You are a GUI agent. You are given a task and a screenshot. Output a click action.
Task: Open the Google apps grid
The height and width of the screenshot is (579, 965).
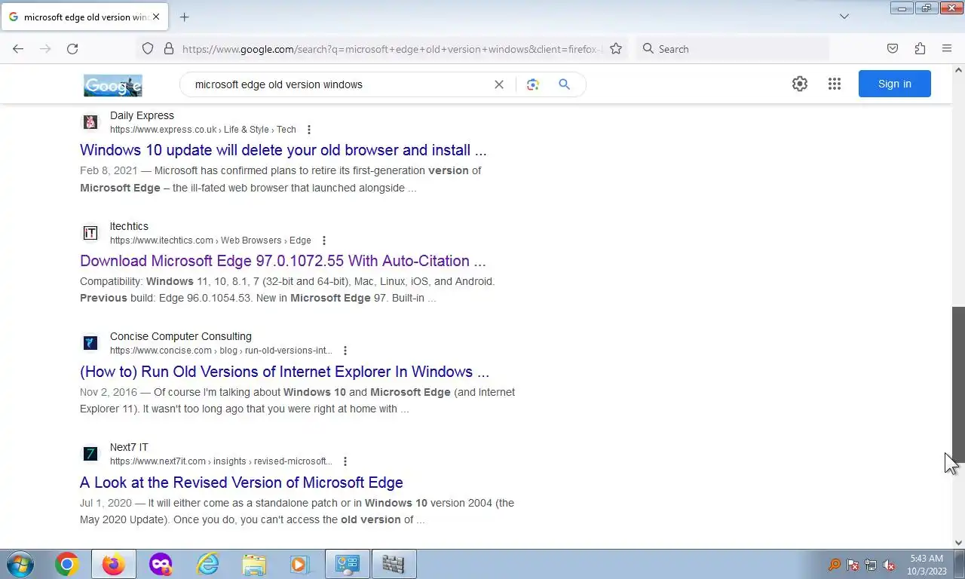[x=834, y=84]
